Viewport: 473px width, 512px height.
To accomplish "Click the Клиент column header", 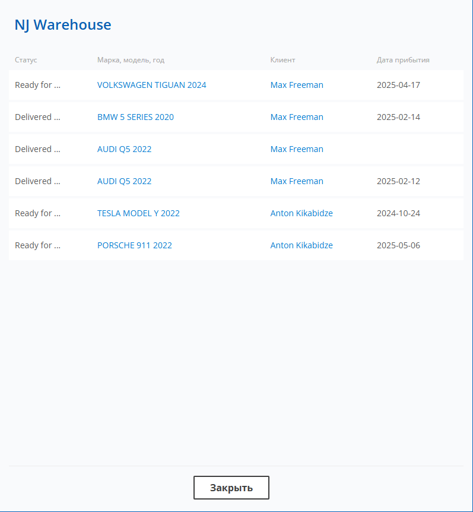I will click(282, 60).
